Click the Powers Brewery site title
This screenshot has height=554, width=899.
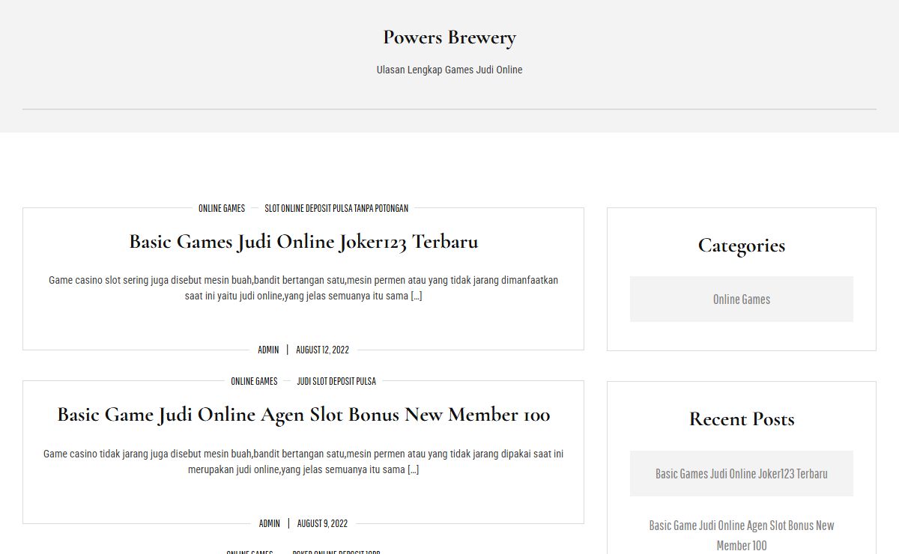tap(449, 37)
